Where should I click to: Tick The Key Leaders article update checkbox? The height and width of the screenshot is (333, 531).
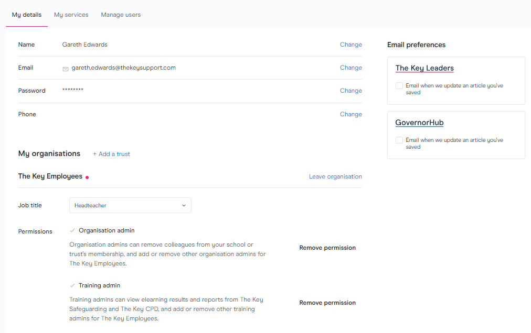tap(399, 85)
